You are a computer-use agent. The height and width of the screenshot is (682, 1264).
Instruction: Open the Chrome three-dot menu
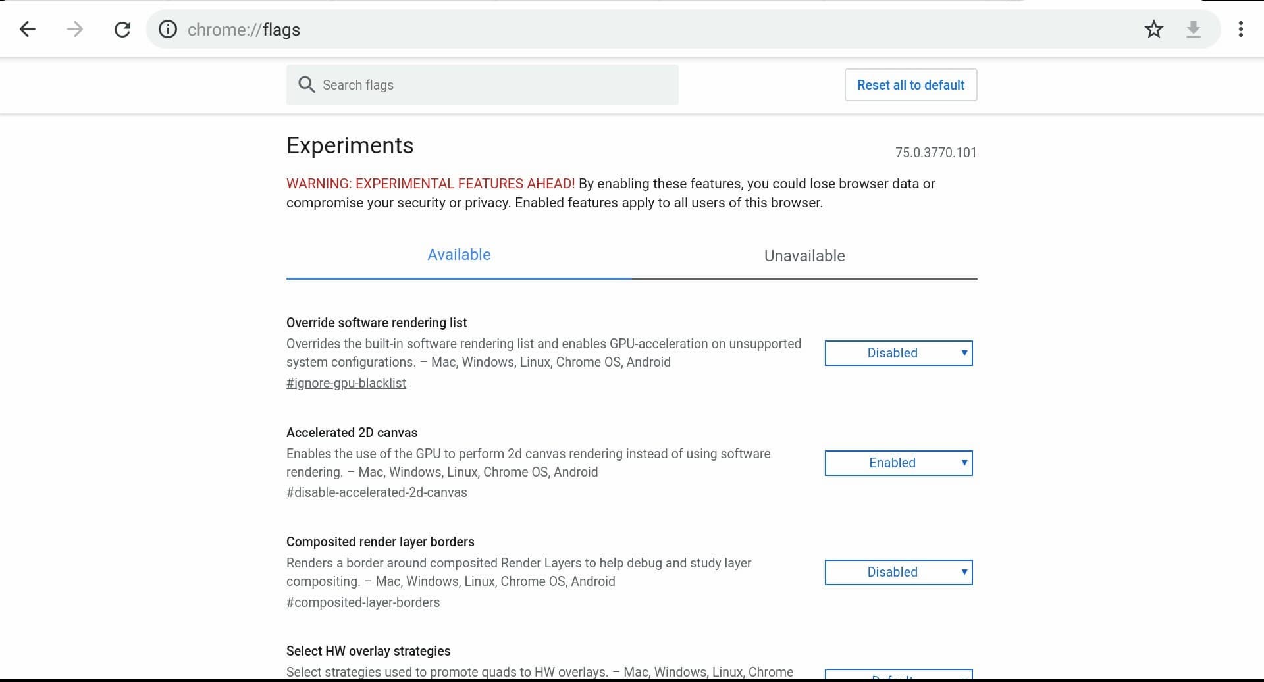[1240, 29]
